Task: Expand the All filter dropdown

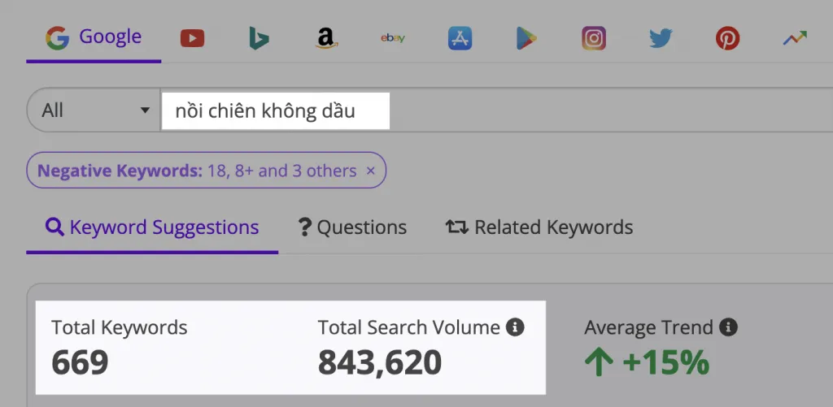Action: [94, 110]
